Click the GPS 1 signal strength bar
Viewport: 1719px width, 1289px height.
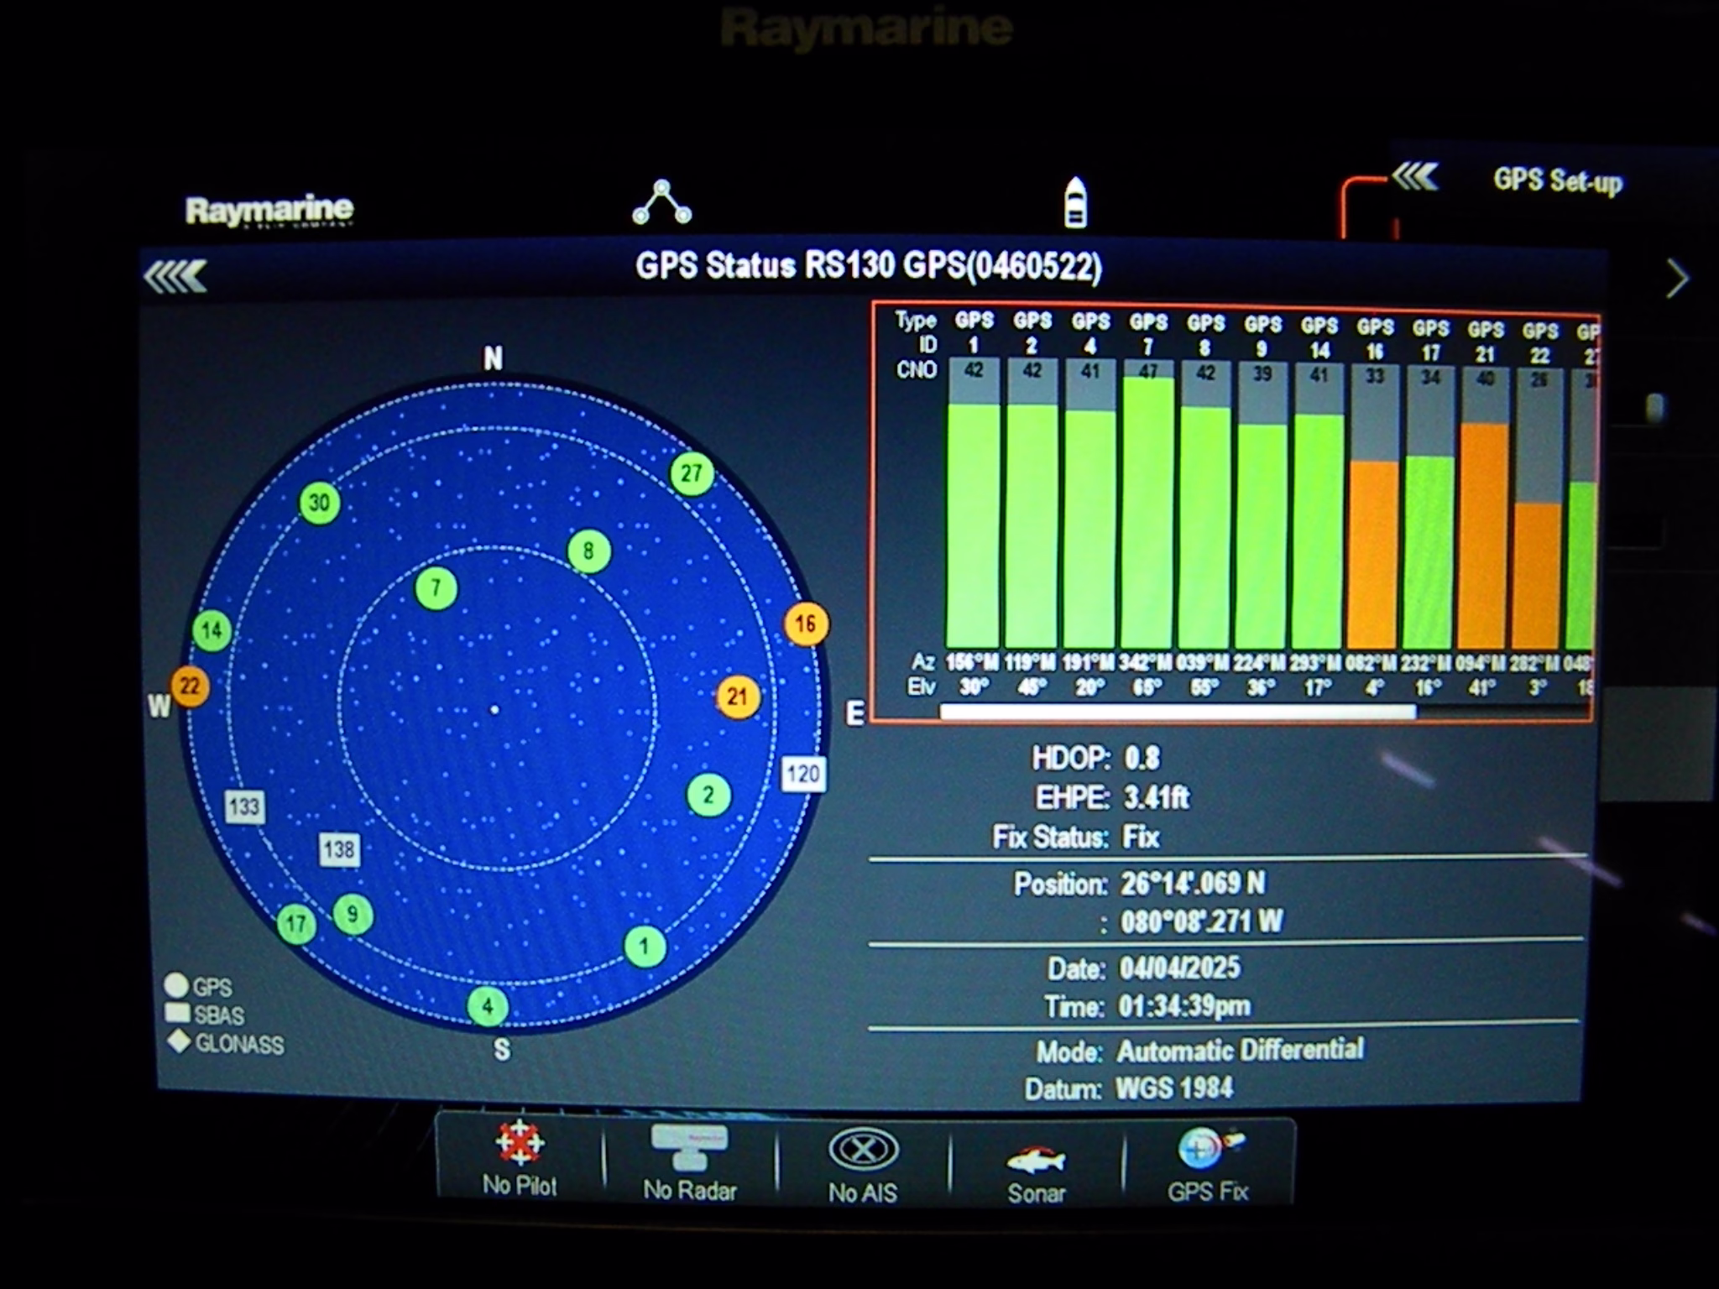[x=974, y=526]
